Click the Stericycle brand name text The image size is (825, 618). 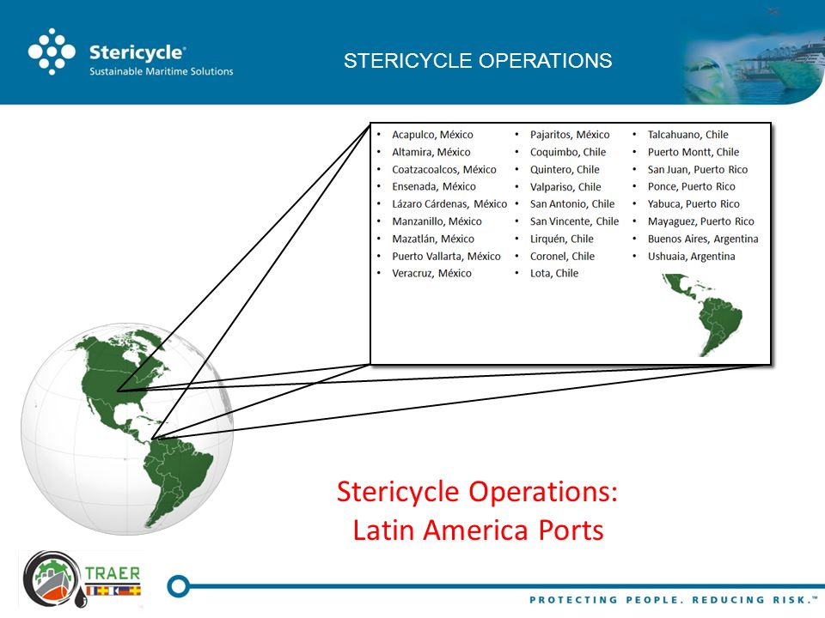[x=137, y=52]
